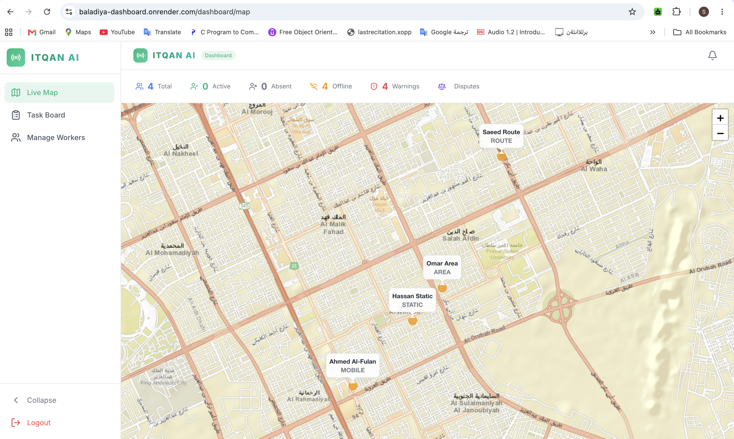The height and width of the screenshot is (439, 734).
Task: Click the Logout arrow icon
Action: click(x=16, y=422)
